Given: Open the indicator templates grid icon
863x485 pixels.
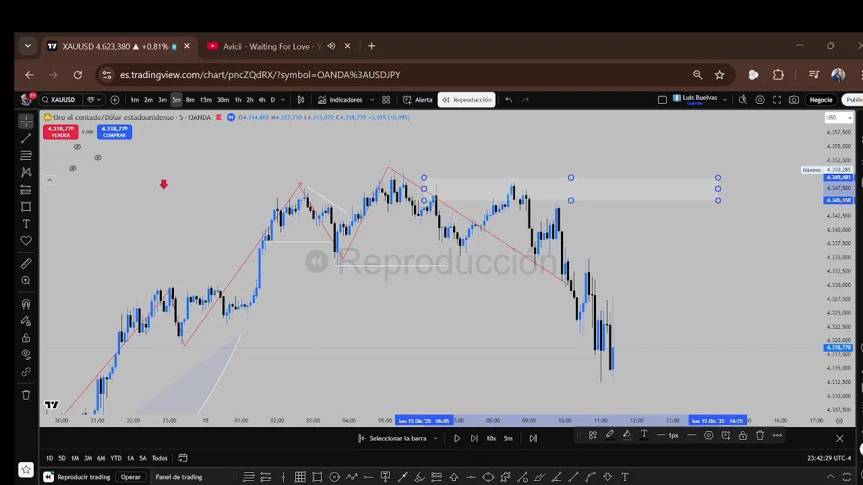Looking at the screenshot, I should pyautogui.click(x=386, y=100).
